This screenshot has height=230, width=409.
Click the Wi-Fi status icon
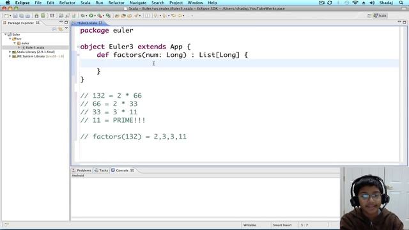pyautogui.click(x=355, y=3)
